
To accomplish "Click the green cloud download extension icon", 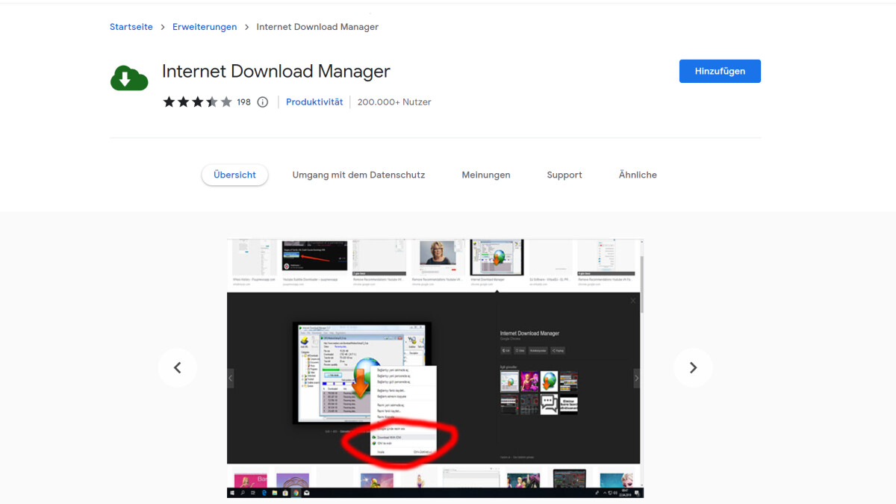I will [129, 78].
